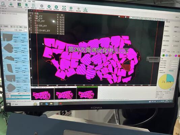Select the third gray flat piece in list

pos(9,58)
